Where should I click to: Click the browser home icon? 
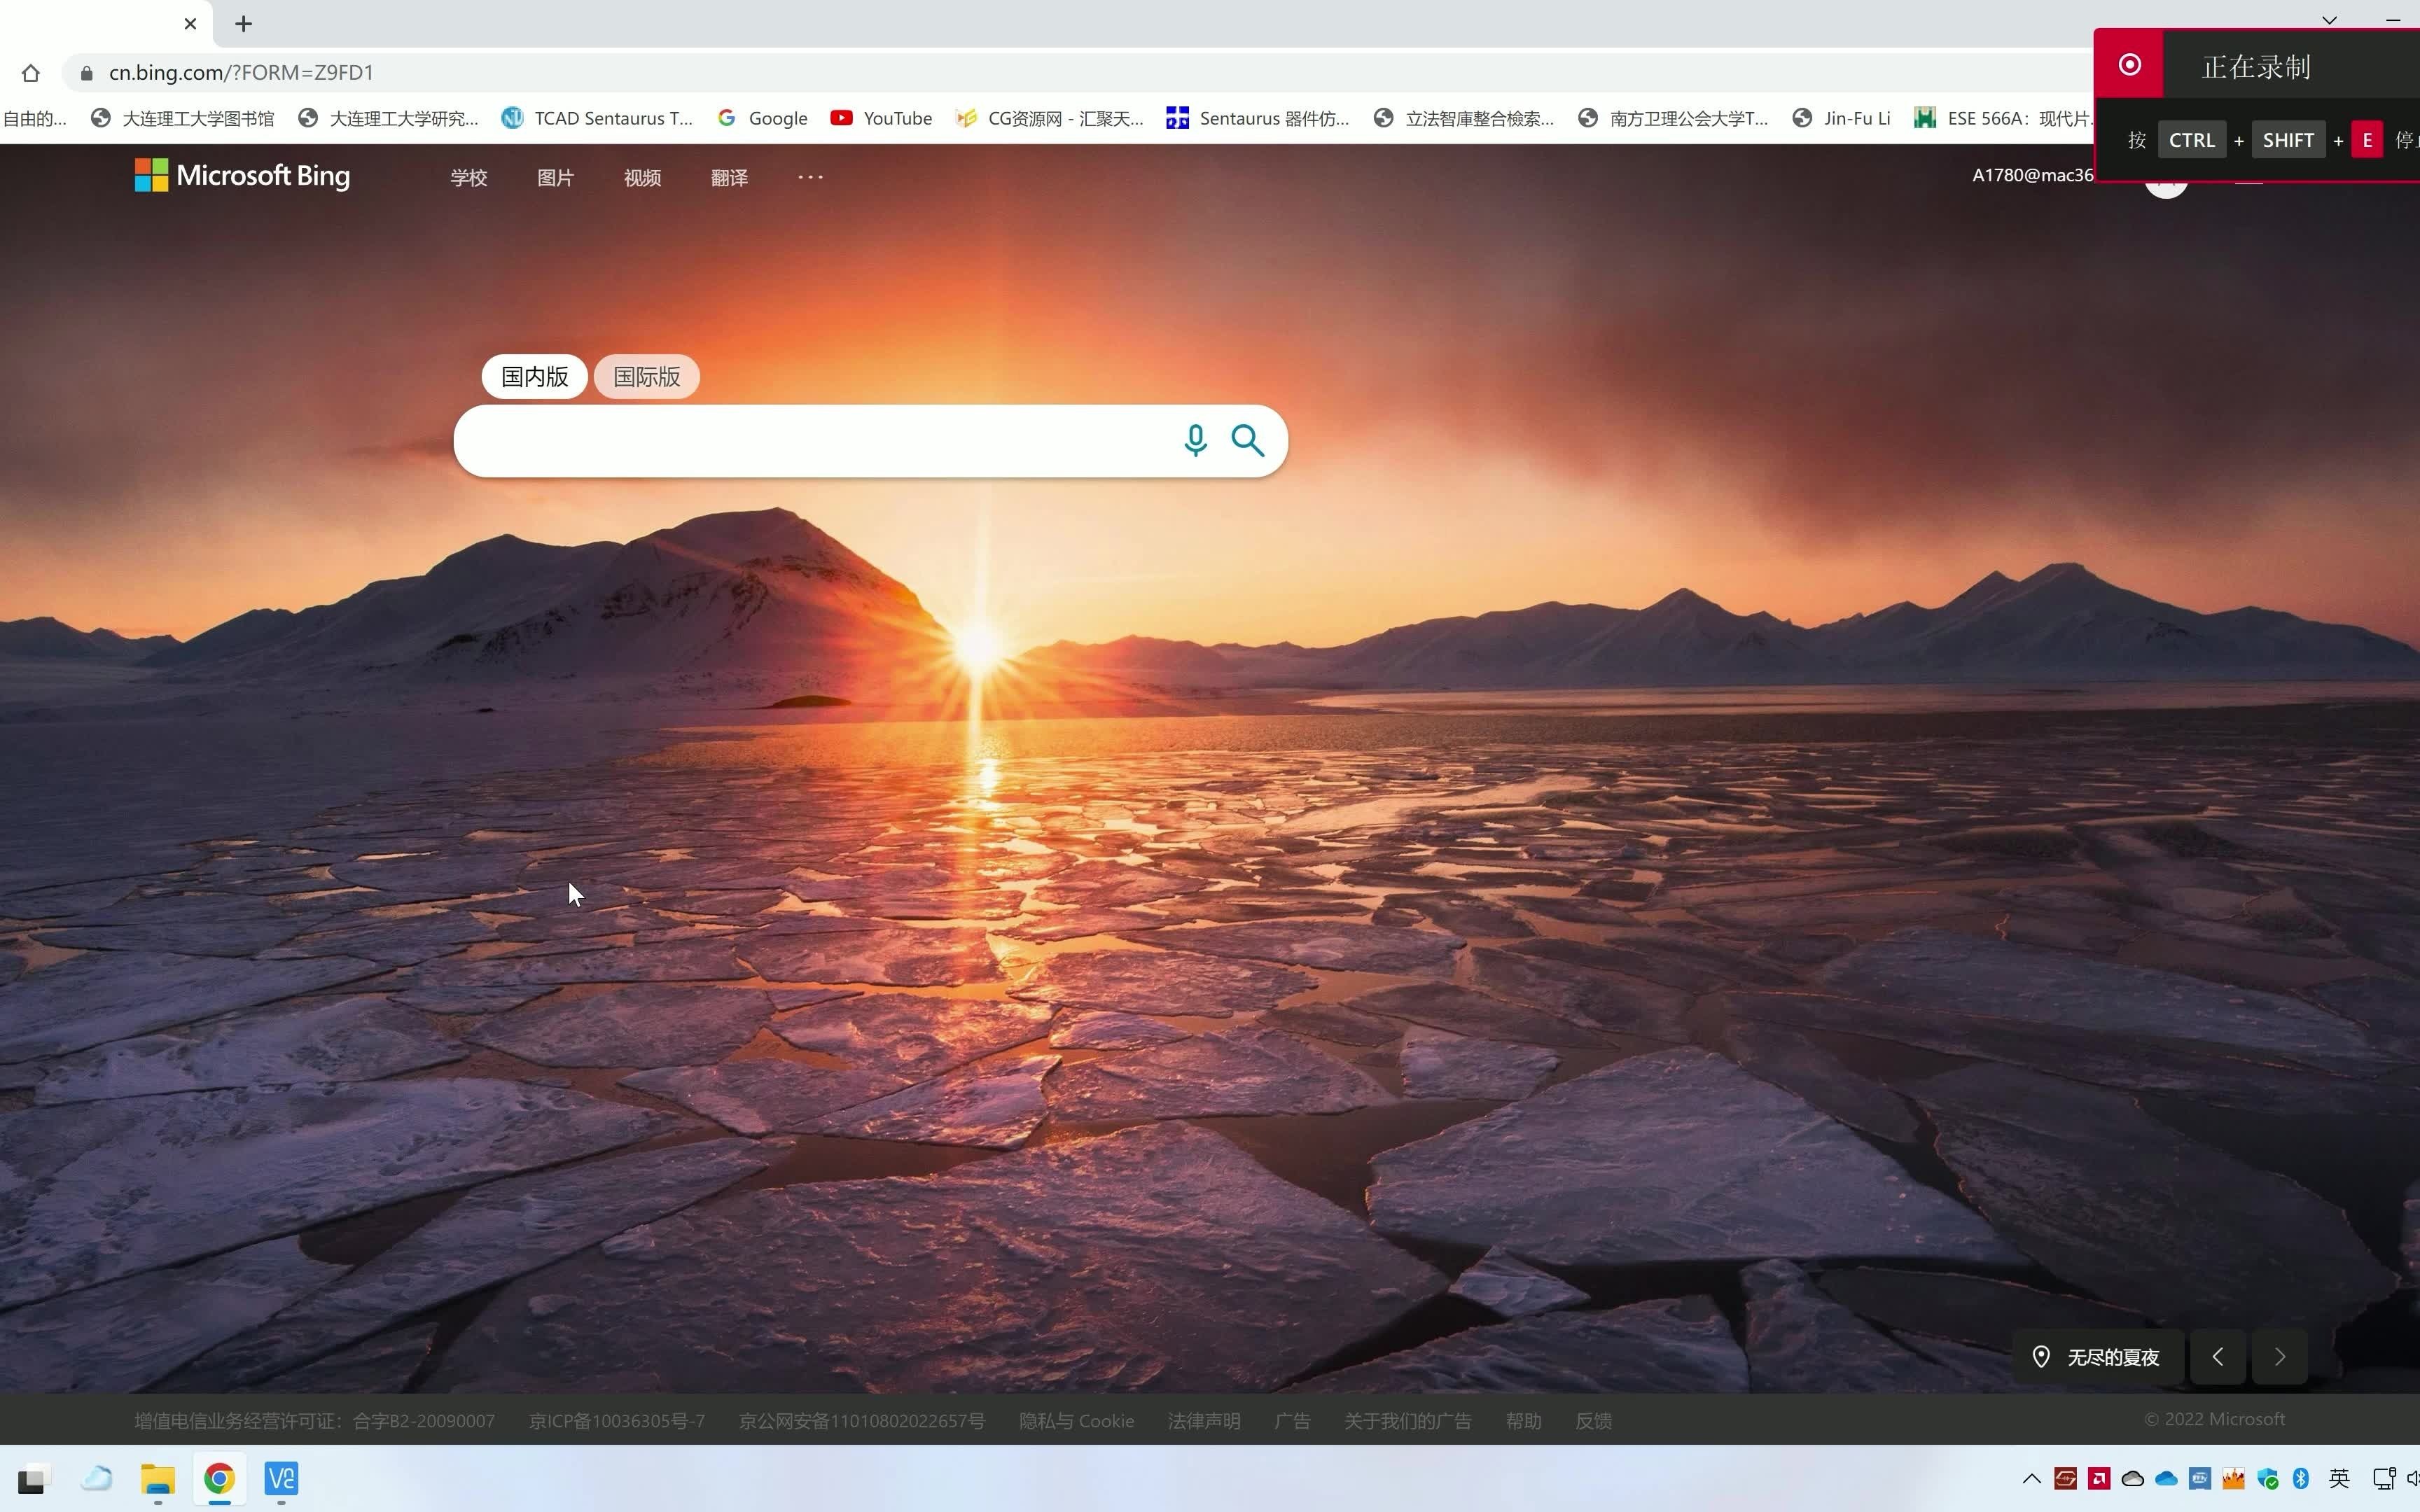click(x=31, y=73)
